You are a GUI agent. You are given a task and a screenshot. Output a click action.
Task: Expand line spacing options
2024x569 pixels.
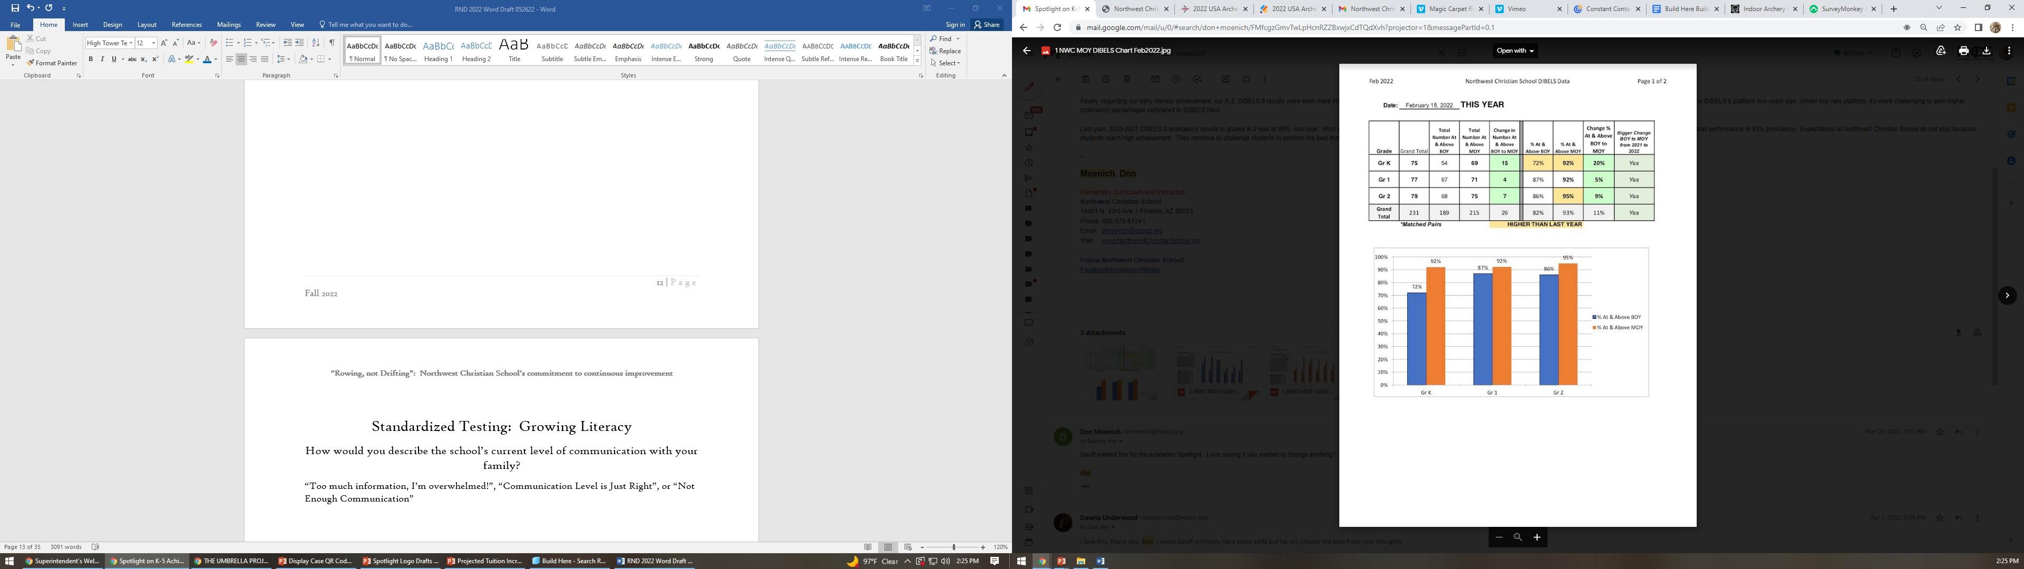(x=284, y=59)
